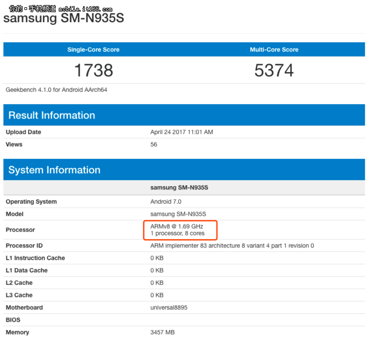Screen dimensions: 371x345
Task: Click the ARMv8 @ 1.69 GHz text
Action: (177, 226)
